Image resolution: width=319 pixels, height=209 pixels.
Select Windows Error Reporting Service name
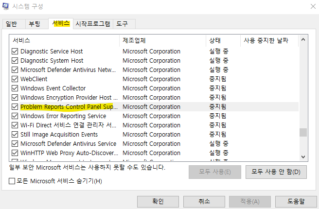click(63, 116)
